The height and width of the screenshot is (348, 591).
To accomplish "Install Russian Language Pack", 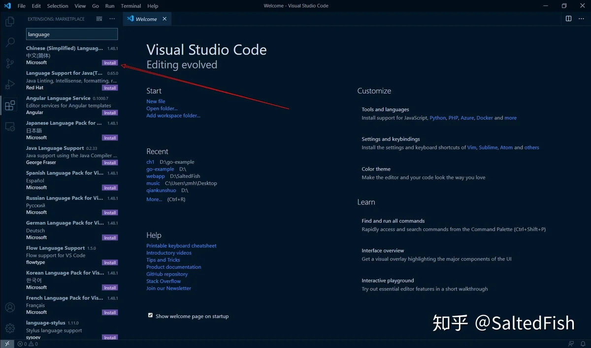I will (x=110, y=213).
